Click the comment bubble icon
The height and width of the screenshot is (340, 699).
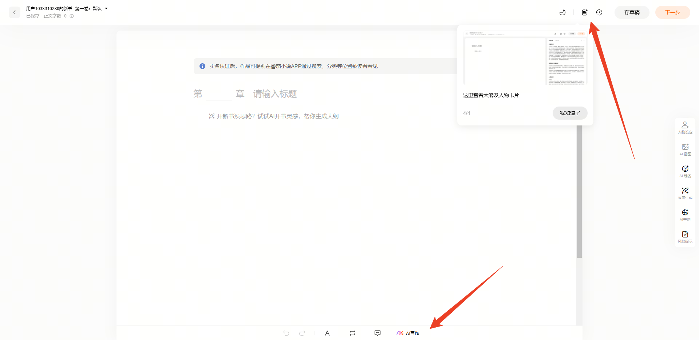click(378, 333)
